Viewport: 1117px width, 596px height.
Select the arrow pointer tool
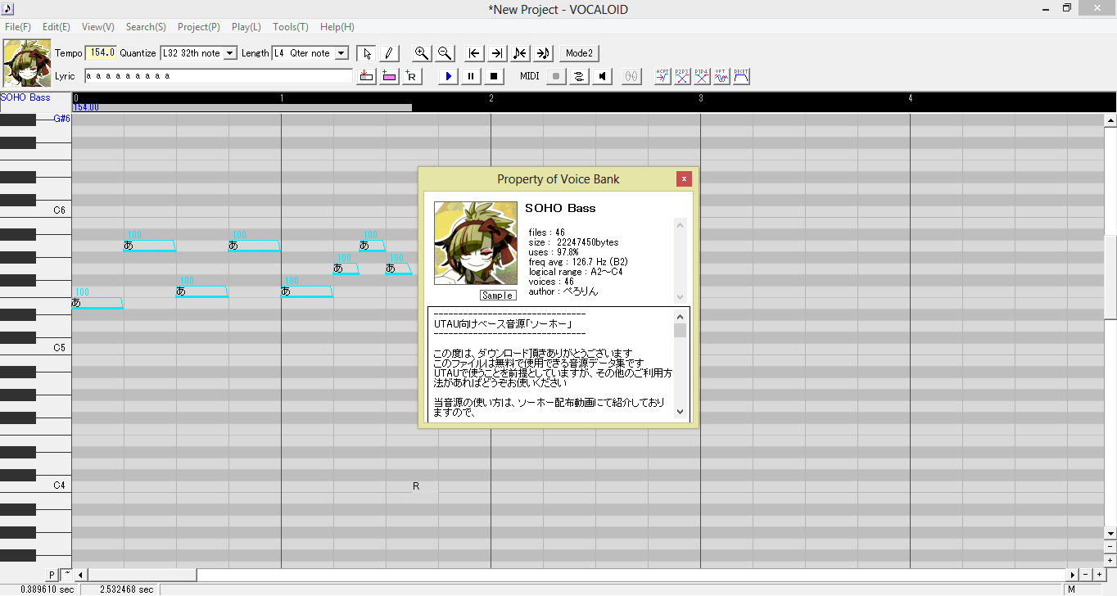coord(367,53)
